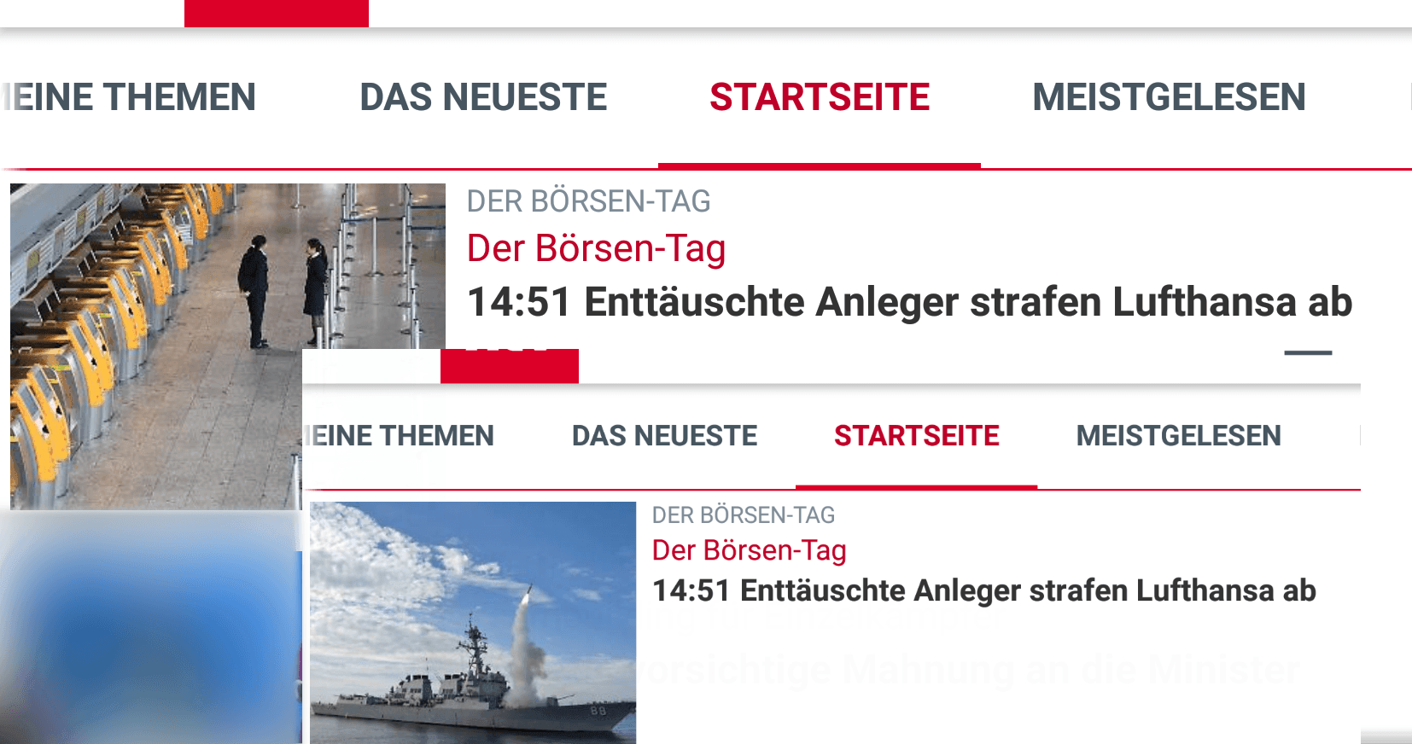The height and width of the screenshot is (744, 1412).
Task: Click the lower gray DER BÖRSEN-TAG label
Action: (x=744, y=515)
